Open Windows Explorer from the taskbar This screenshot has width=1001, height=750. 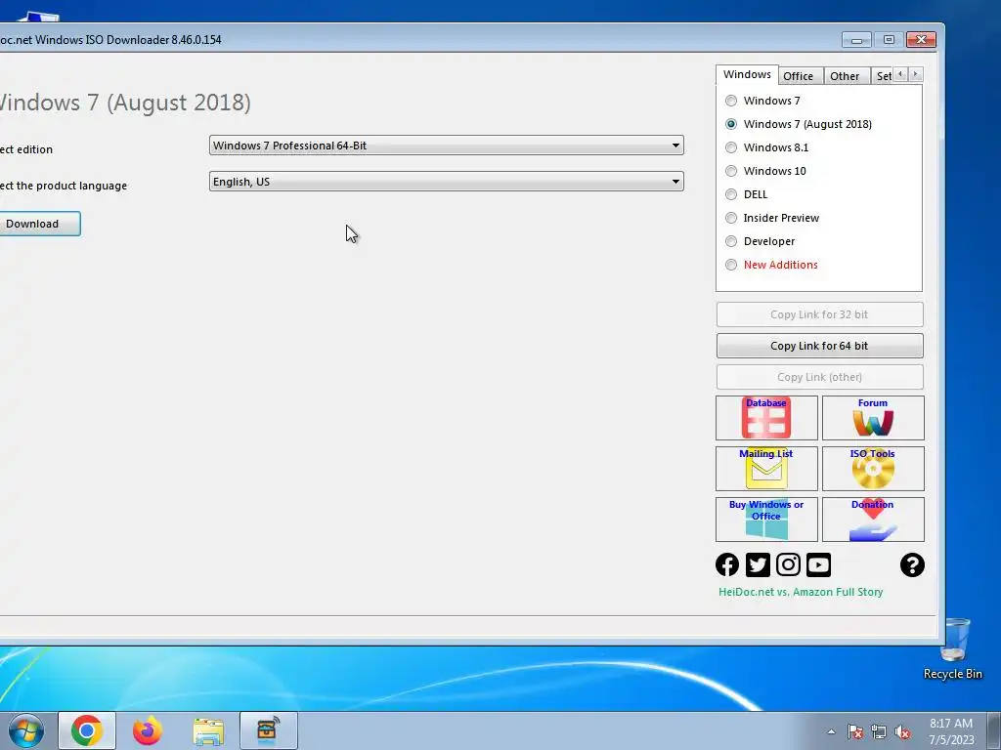[208, 730]
